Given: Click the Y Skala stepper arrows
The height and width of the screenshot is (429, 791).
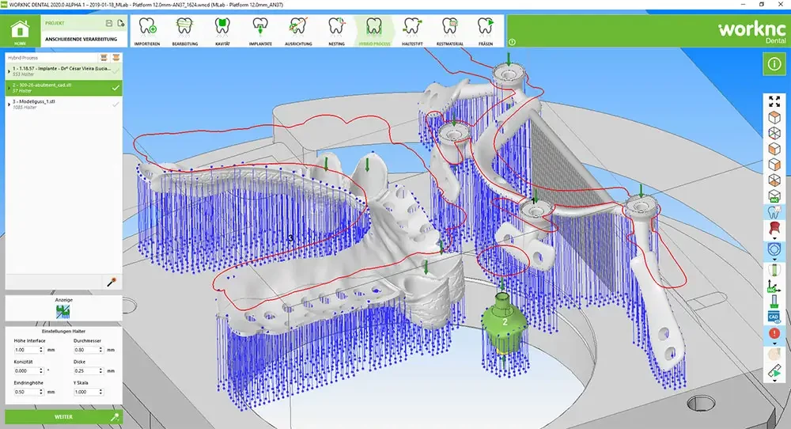Looking at the screenshot, I should 101,392.
